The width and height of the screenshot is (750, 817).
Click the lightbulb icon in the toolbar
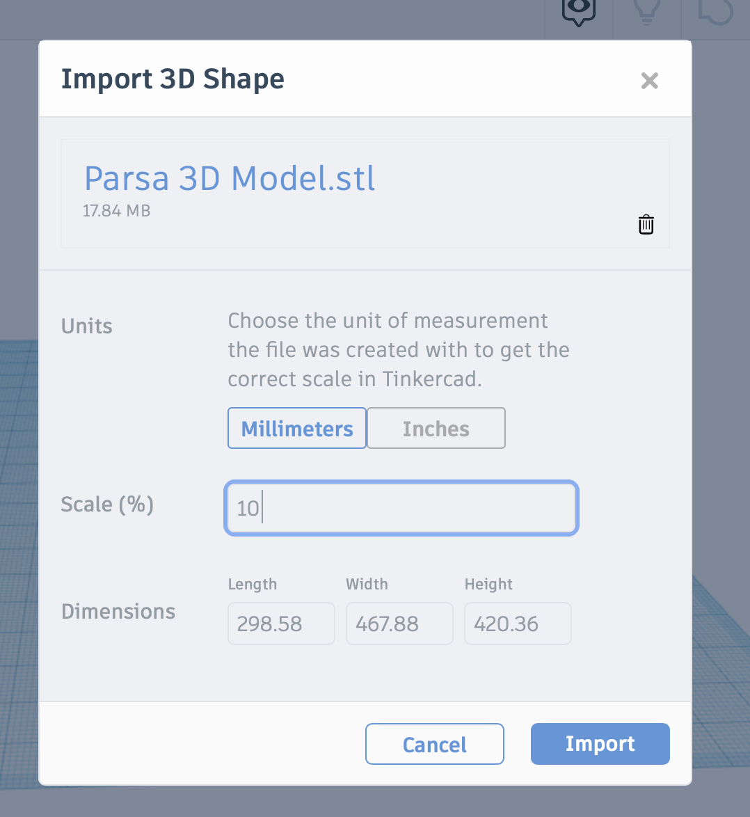(646, 11)
